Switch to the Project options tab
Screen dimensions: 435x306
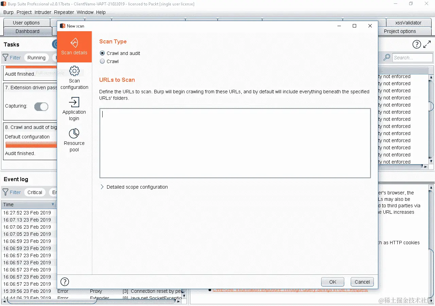(400, 31)
